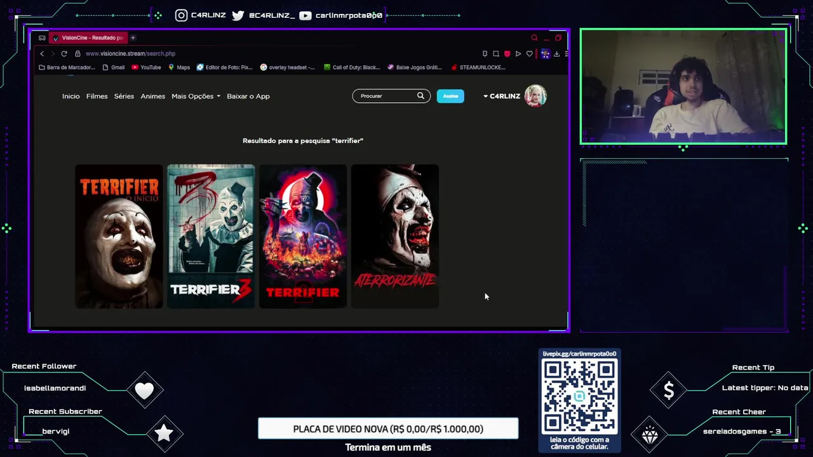Open Filmes section

click(97, 96)
